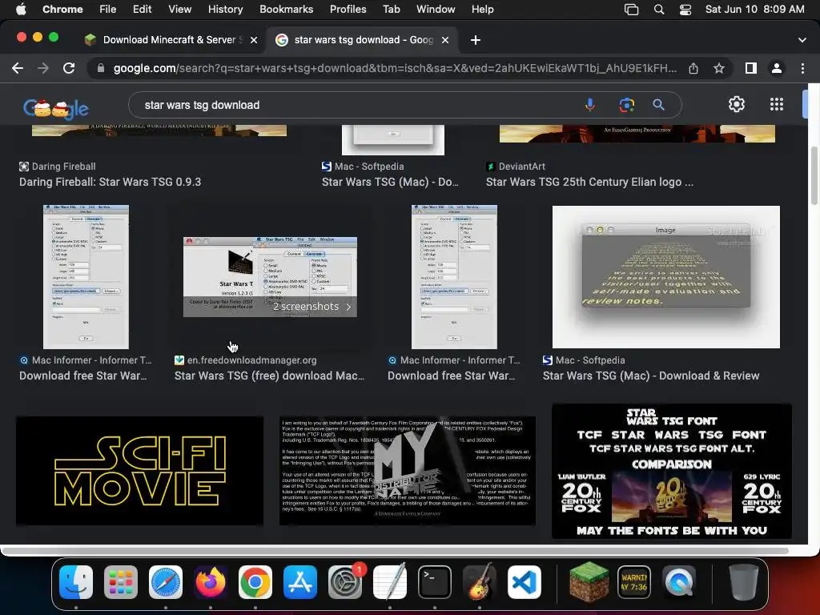Open the Bookmarks menu
820x615 pixels.
click(286, 10)
